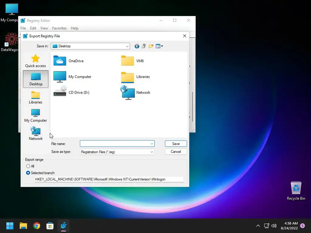311x233 pixels.
Task: Launch Google Chrome from the taskbar
Action: (x=37, y=226)
